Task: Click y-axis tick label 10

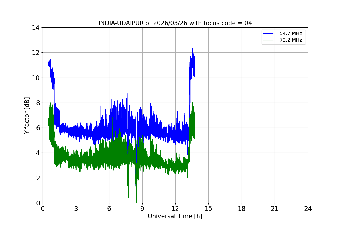Action: [x=36, y=78]
